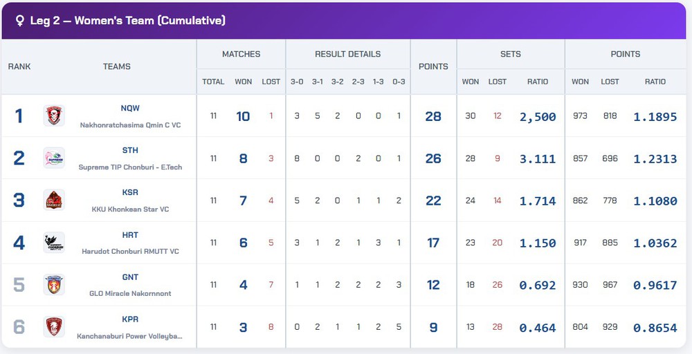Screen dimensions: 692x354
Task: Click the Kanchanaburi Power team logo
Action: tap(54, 327)
